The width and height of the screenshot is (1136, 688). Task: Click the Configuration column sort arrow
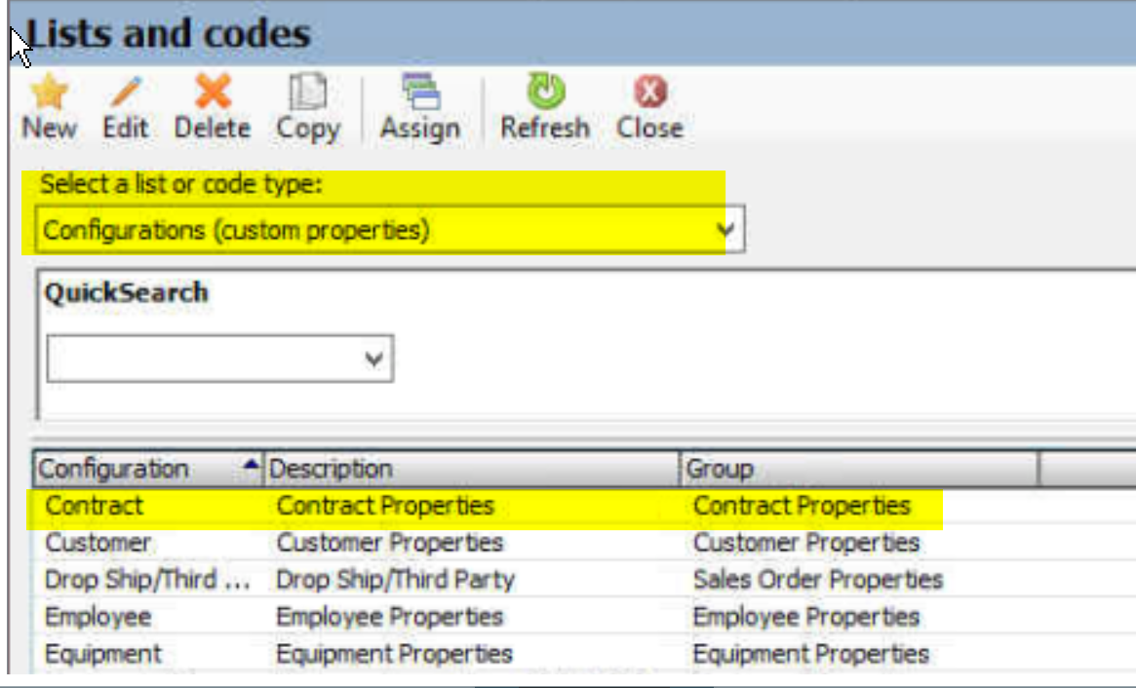(251, 464)
